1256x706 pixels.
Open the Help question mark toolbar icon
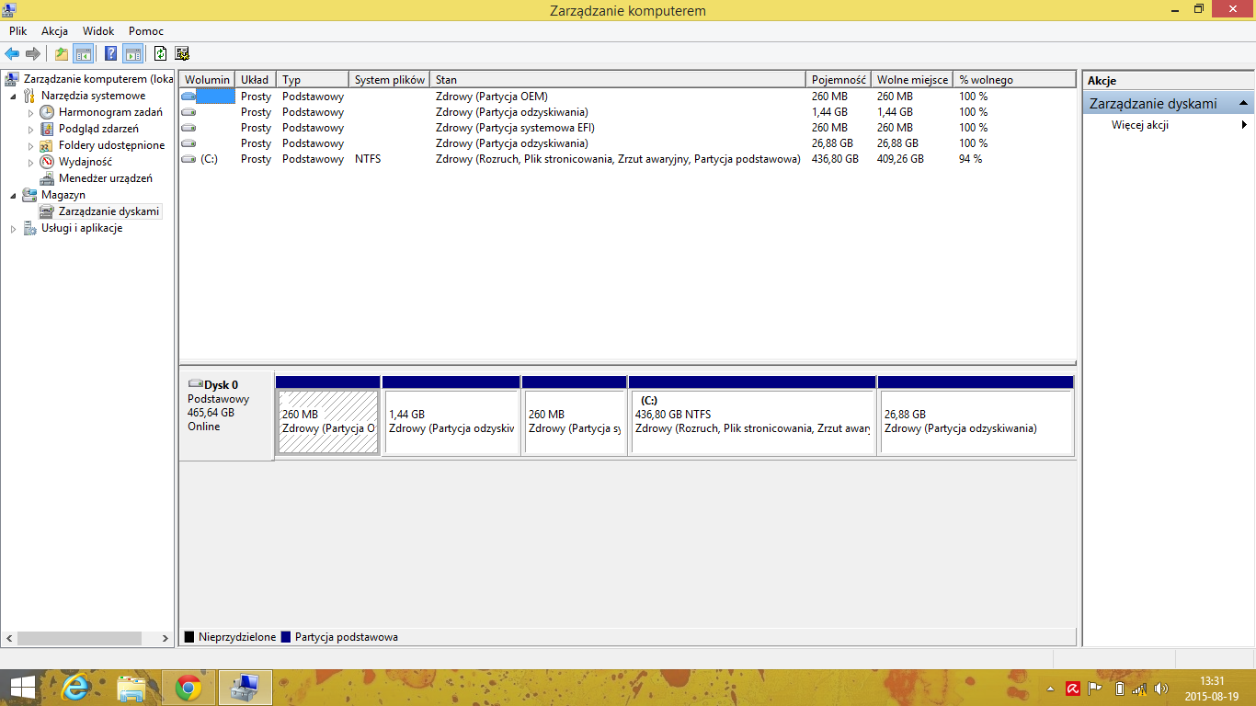coord(111,53)
